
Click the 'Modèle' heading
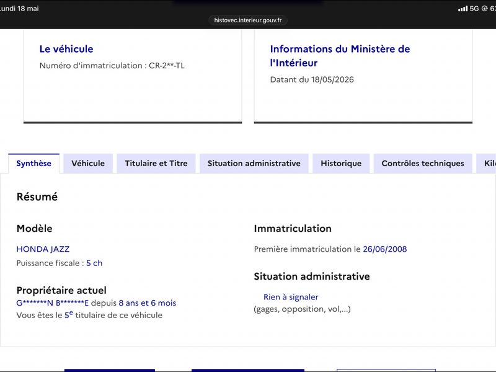click(x=35, y=228)
